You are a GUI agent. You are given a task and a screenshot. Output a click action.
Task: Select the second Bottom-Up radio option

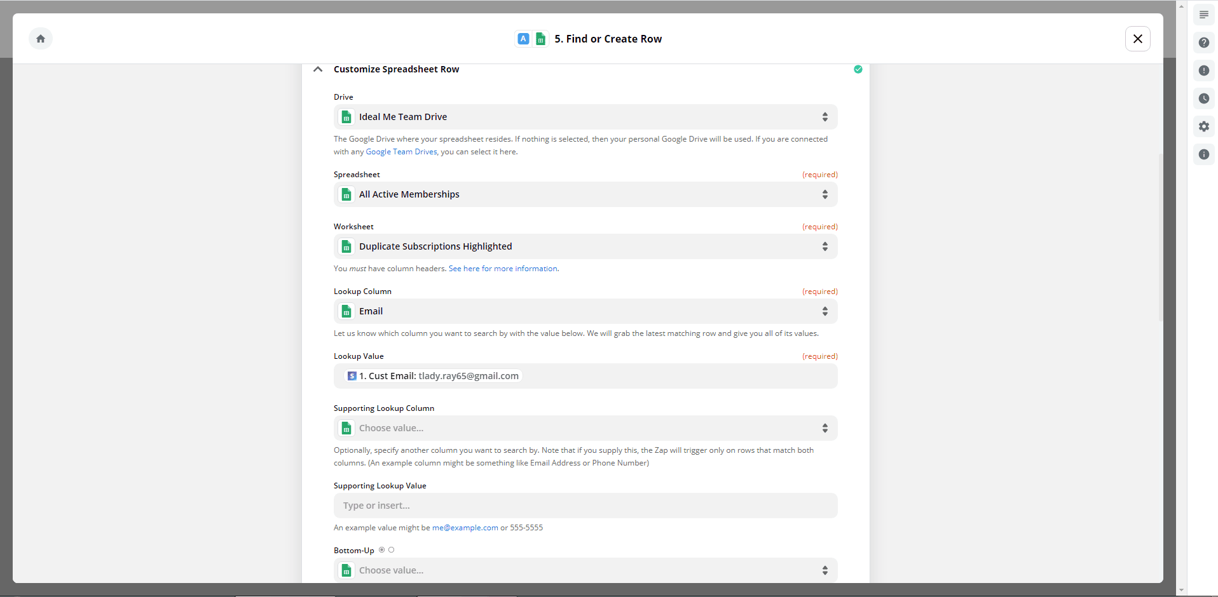click(x=391, y=550)
